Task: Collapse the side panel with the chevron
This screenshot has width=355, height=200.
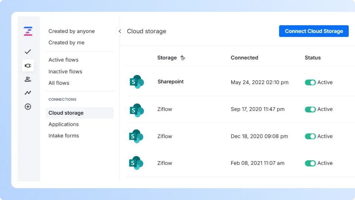Action: coord(119,31)
